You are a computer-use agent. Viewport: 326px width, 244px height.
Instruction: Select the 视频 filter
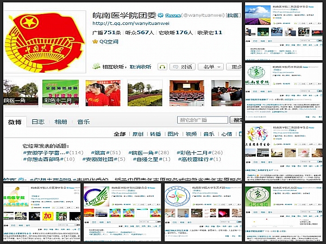pyautogui.click(x=191, y=134)
